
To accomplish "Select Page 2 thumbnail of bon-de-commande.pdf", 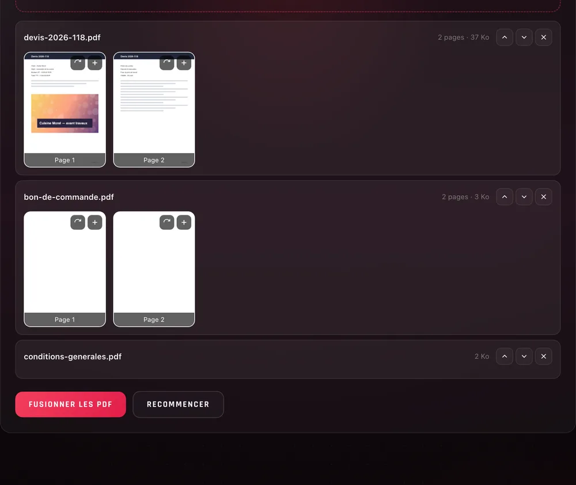I will pyautogui.click(x=154, y=269).
